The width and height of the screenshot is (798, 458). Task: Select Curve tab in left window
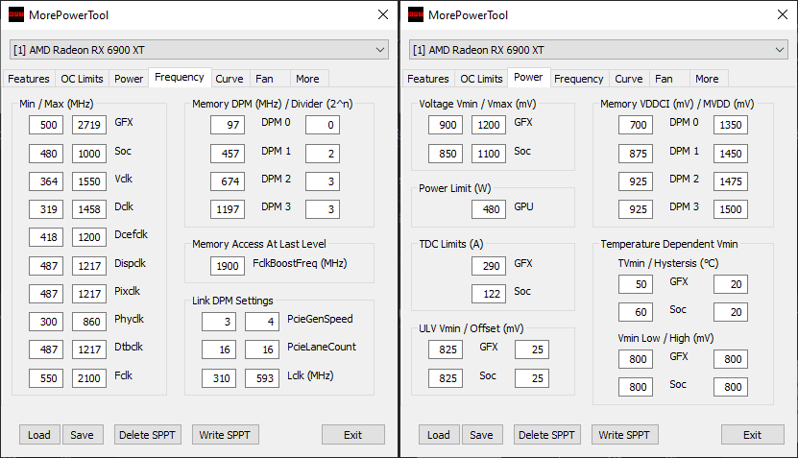point(230,79)
